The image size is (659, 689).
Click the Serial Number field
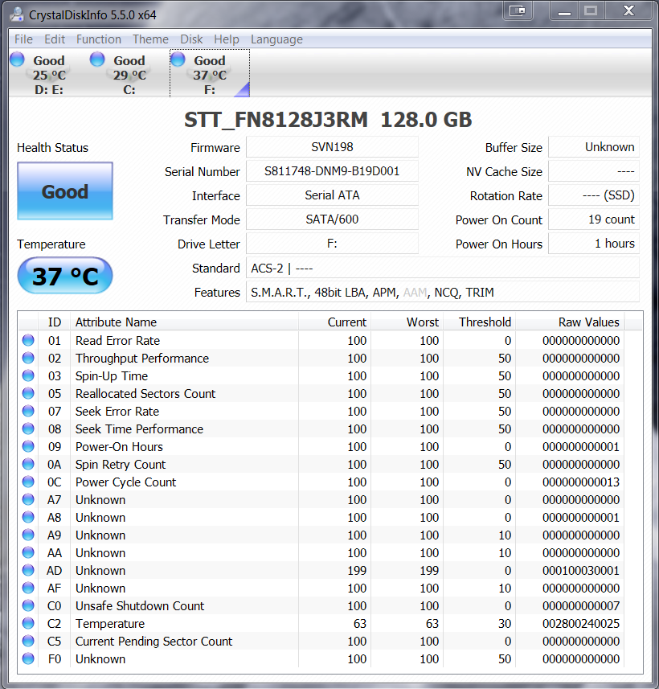[x=332, y=171]
